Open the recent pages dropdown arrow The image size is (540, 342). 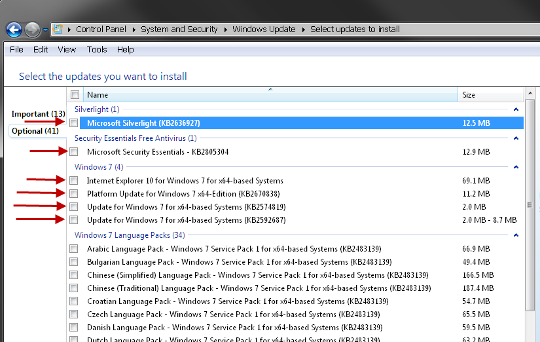[45, 30]
